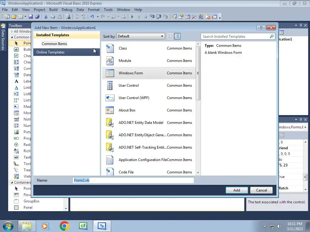Click the volume speaker tray icon
Screen dimensions: 310x232
[279, 226]
